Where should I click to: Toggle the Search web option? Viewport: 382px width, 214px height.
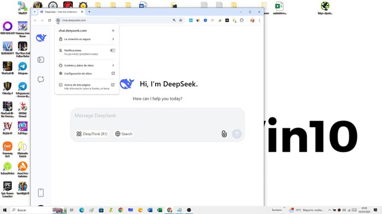coord(124,134)
